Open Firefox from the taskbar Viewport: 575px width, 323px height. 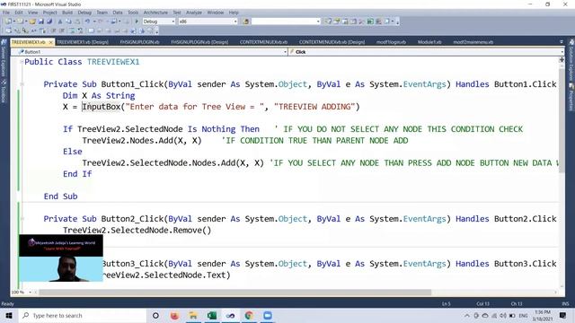coord(174,315)
